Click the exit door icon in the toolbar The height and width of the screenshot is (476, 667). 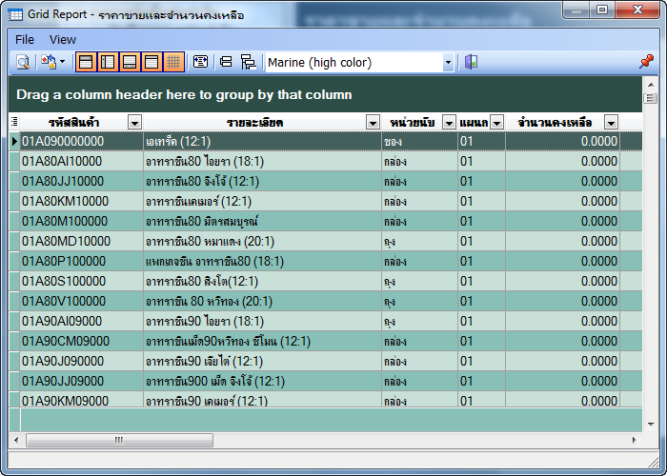(471, 63)
